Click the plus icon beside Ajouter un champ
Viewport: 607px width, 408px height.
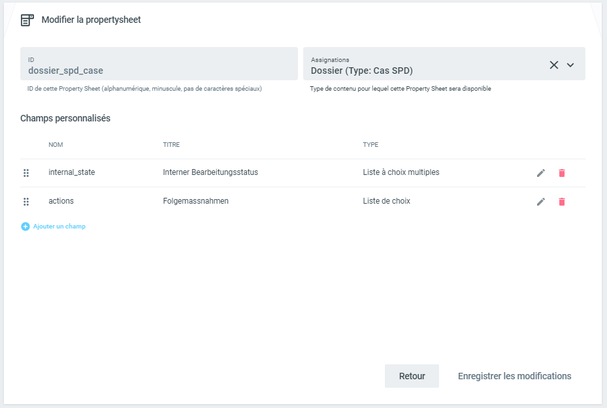tap(25, 227)
